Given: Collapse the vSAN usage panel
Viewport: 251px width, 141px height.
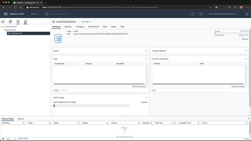Looking at the screenshot, I should coord(146,98).
